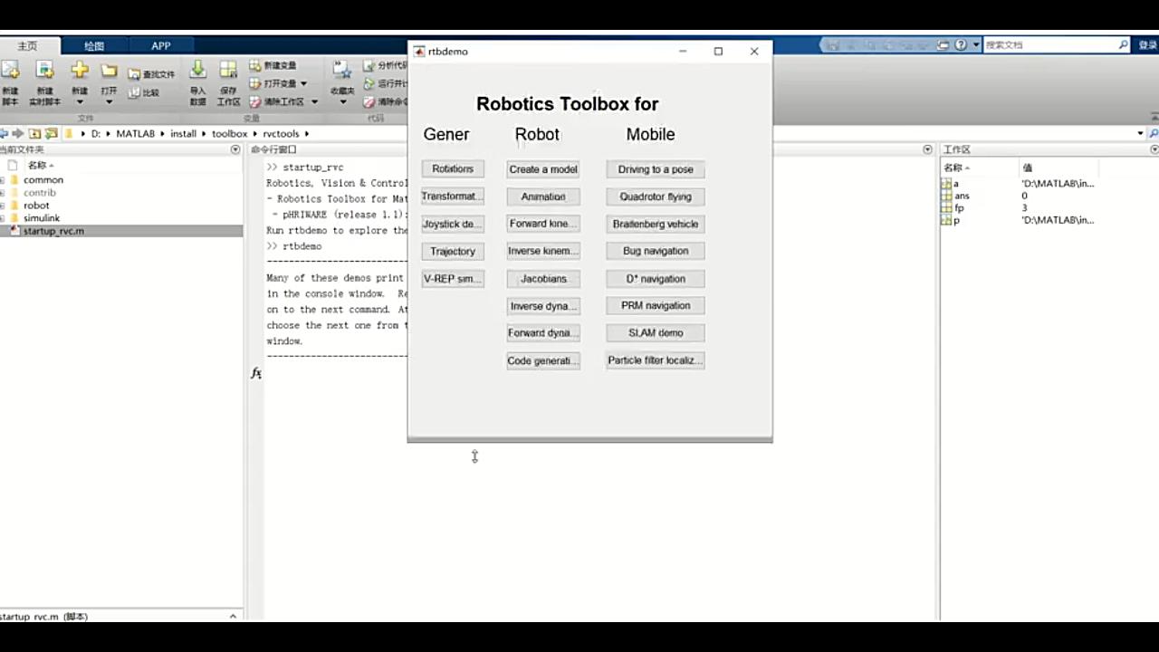Click the yellow plus New (新建) icon
The height and width of the screenshot is (652, 1159).
click(80, 71)
